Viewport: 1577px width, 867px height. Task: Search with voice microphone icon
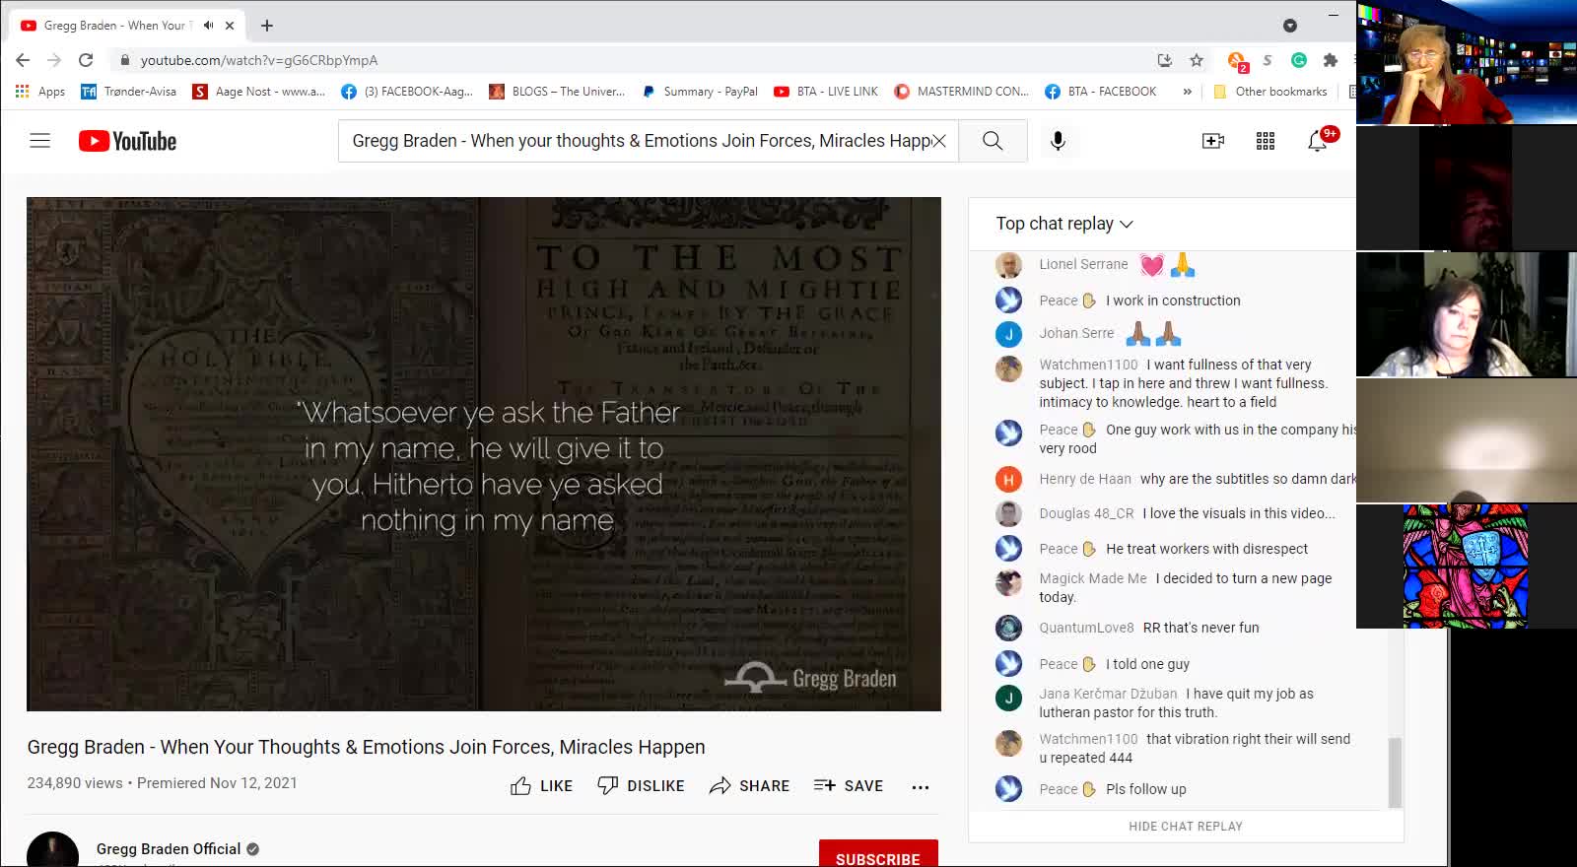1058,141
